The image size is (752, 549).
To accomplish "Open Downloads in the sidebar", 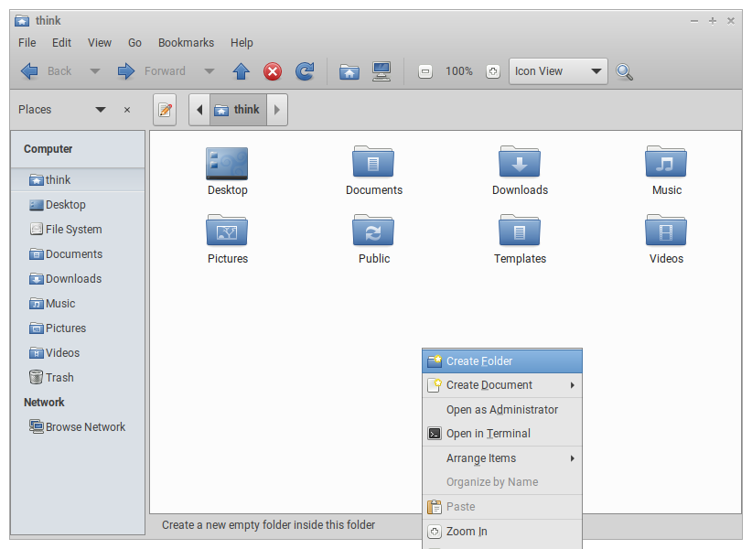I will click(x=78, y=278).
